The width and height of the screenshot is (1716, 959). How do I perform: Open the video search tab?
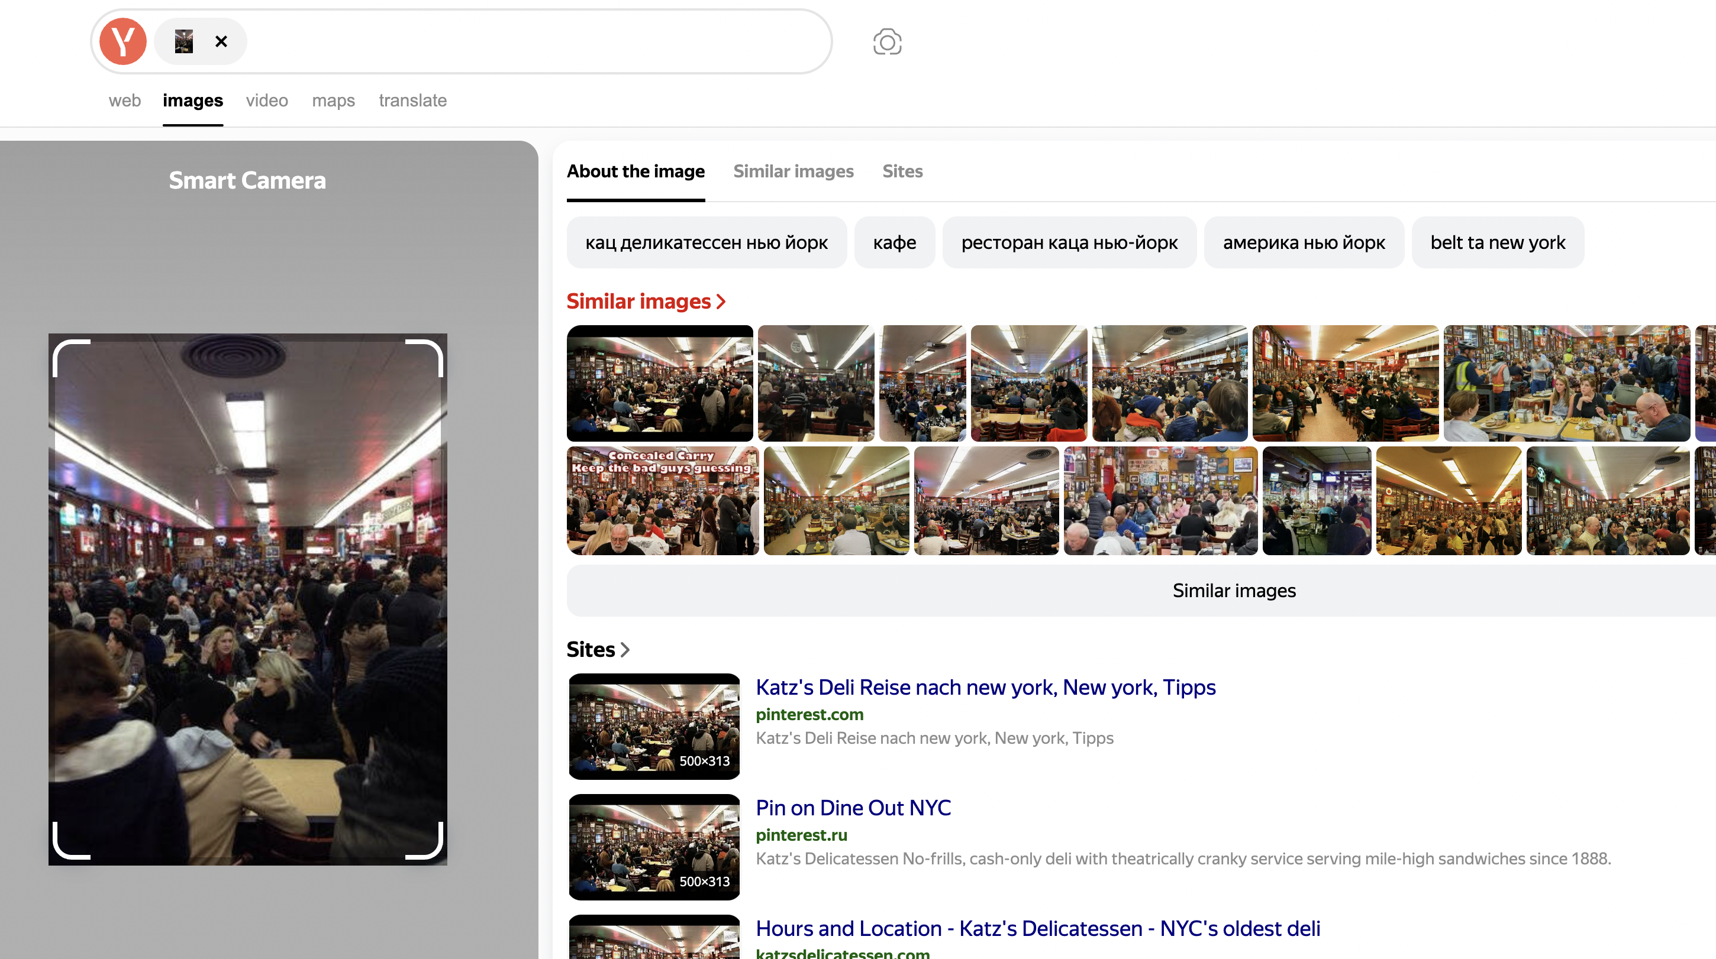pos(266,101)
